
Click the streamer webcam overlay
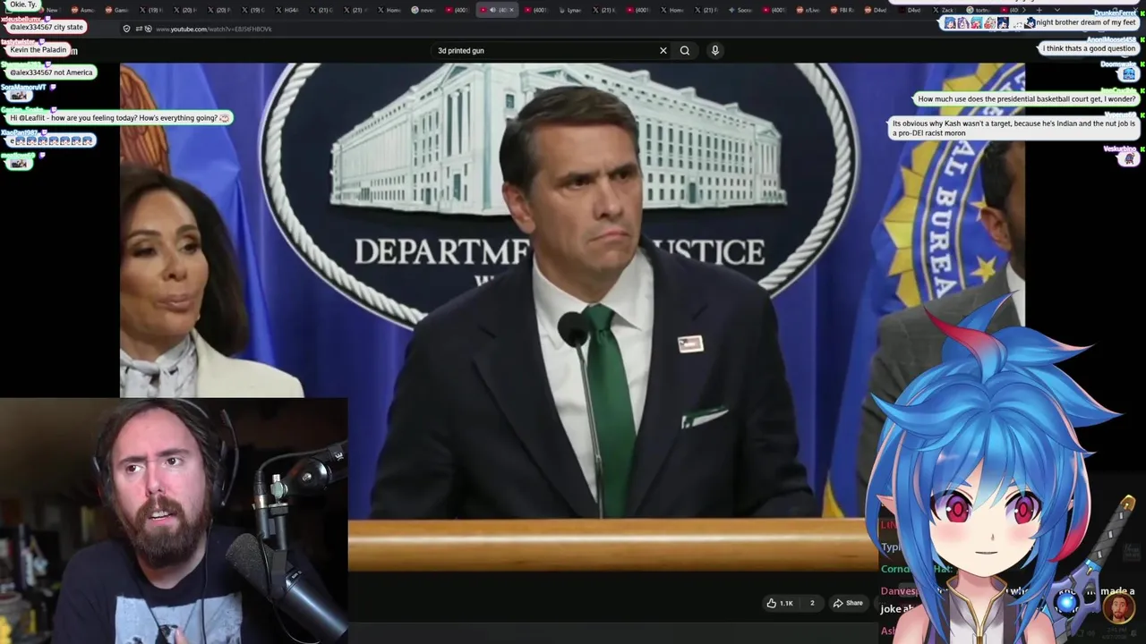174,521
